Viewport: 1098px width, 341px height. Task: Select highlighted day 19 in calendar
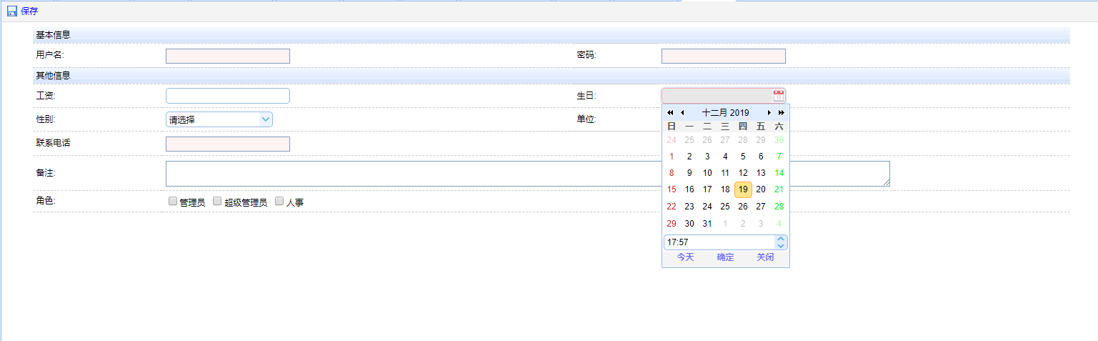coord(743,189)
